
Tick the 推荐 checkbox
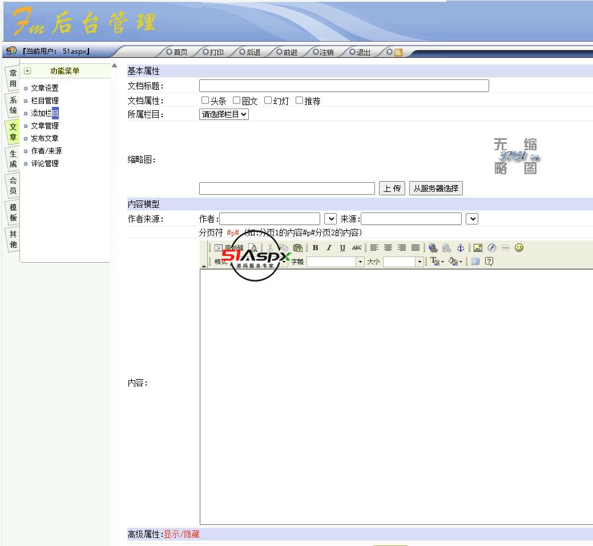299,101
